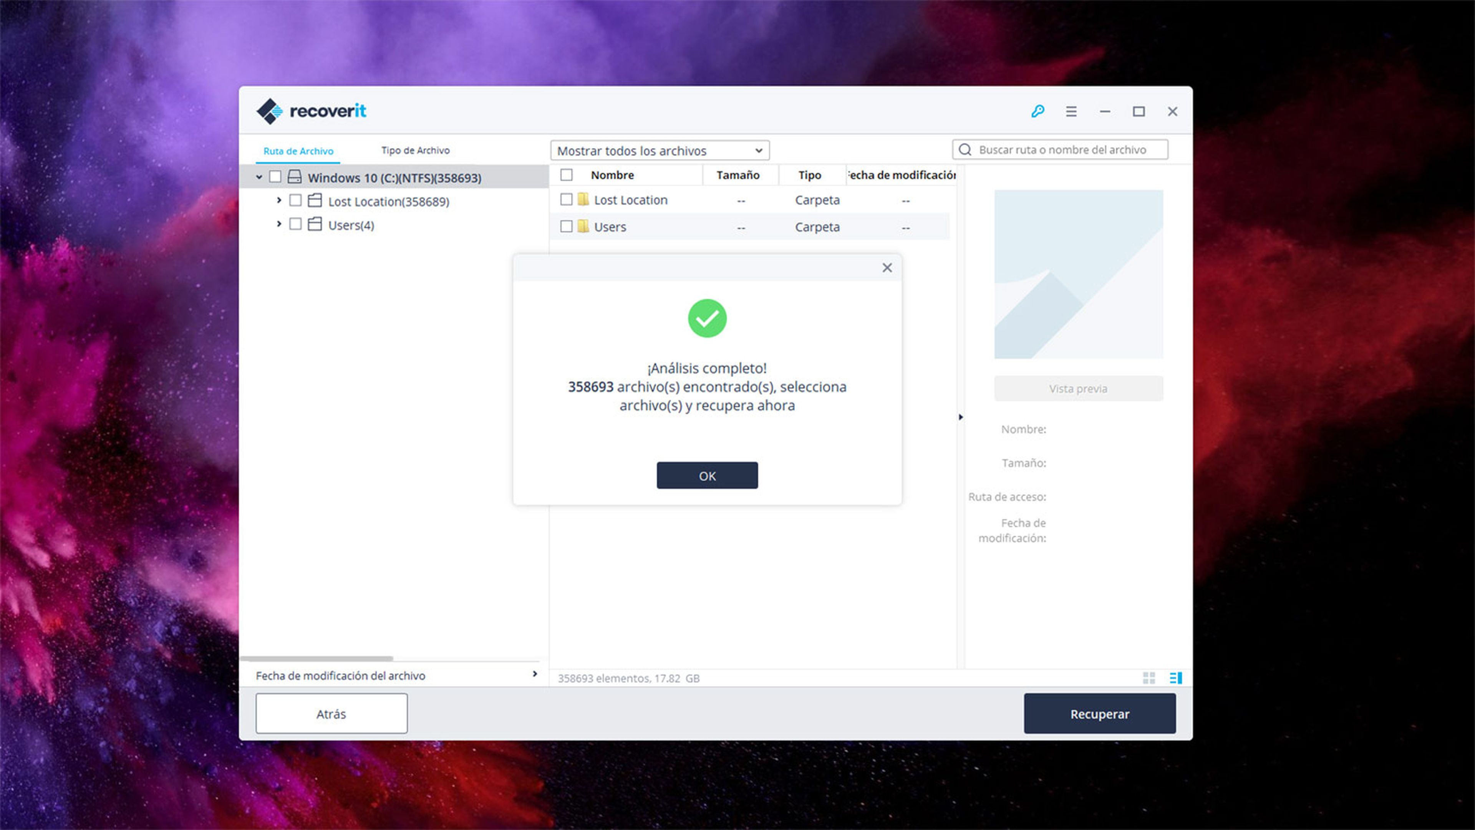
Task: Collapse the preview panel arrow
Action: point(961,417)
